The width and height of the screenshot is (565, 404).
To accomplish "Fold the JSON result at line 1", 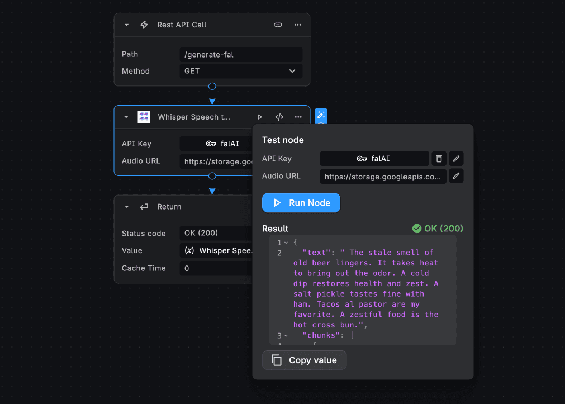I will tap(286, 243).
